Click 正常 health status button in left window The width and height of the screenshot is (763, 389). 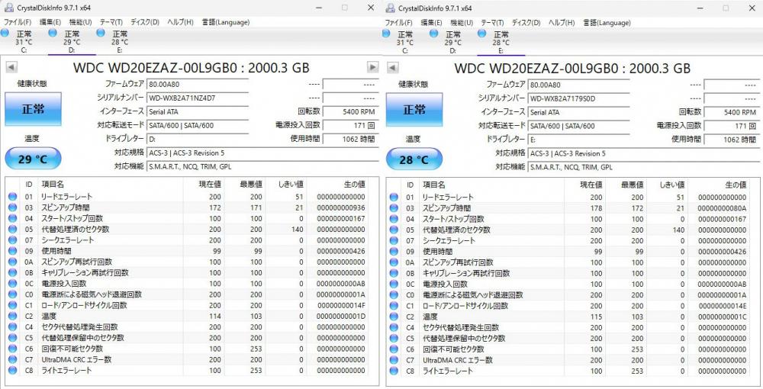[33, 109]
